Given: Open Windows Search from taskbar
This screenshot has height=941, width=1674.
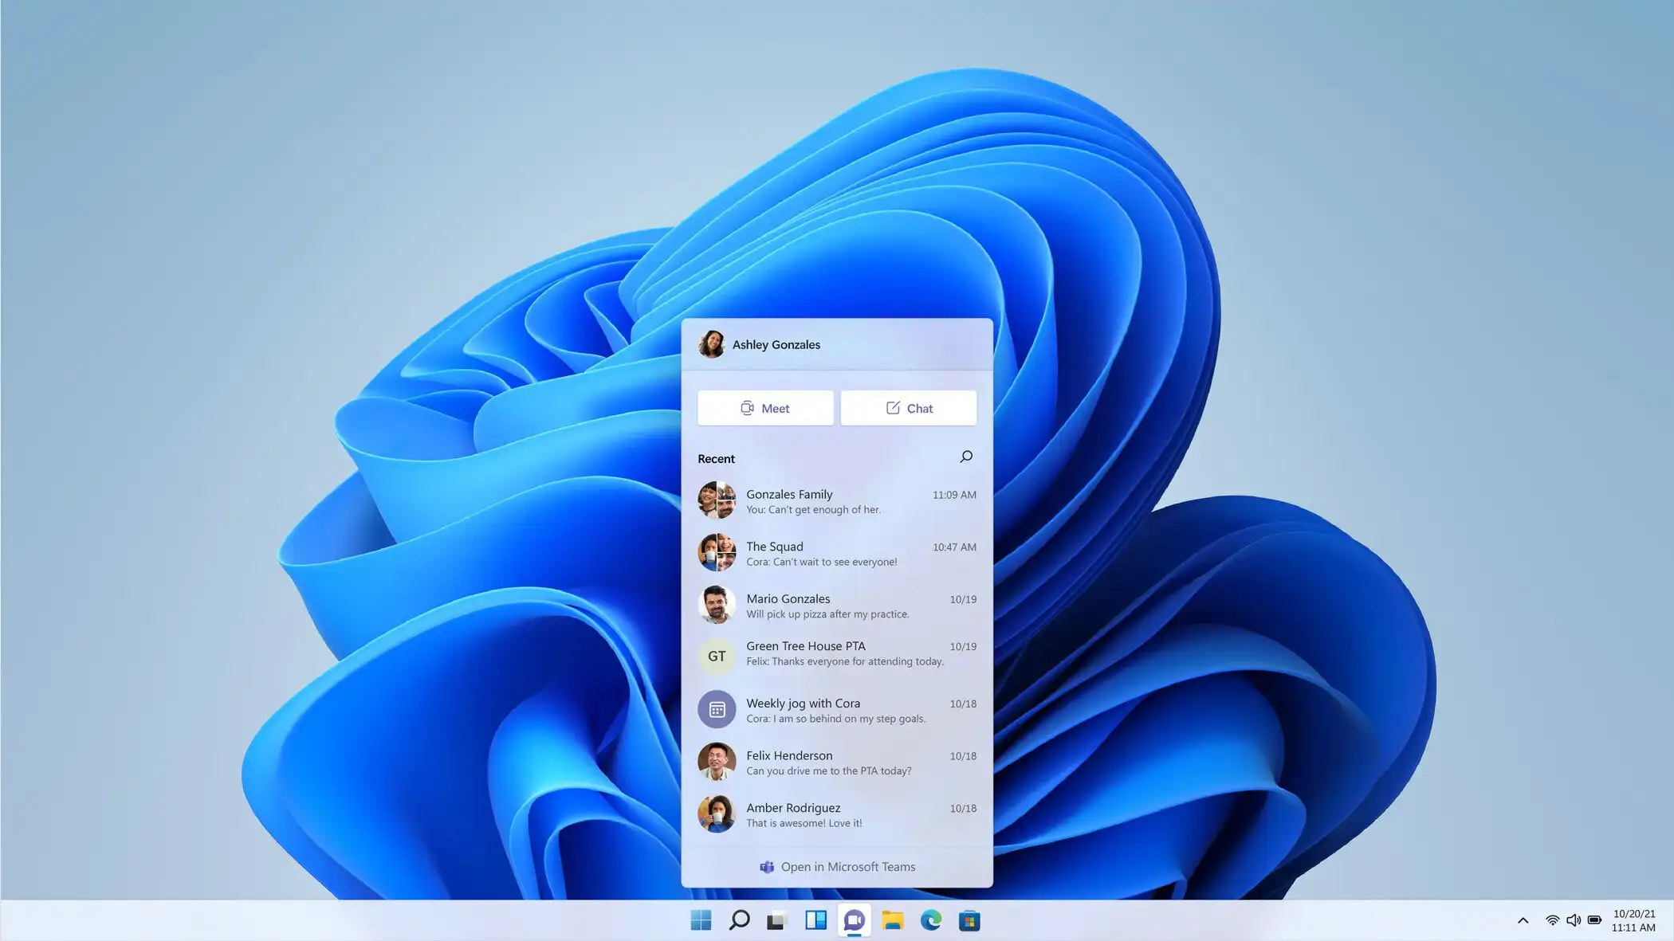Looking at the screenshot, I should (x=739, y=920).
